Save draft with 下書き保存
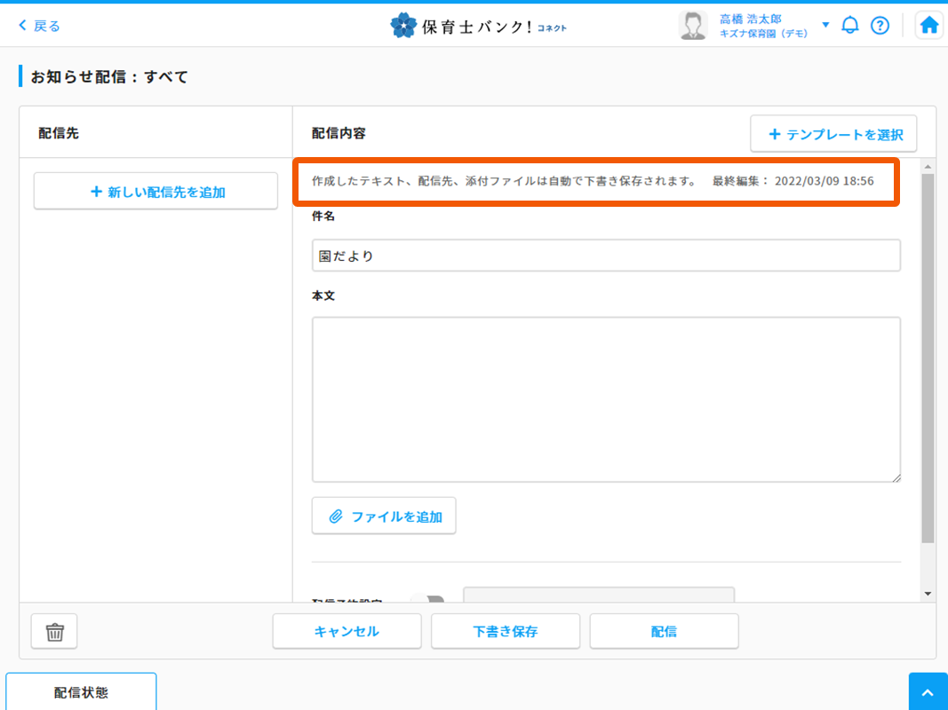948x710 pixels. [505, 632]
